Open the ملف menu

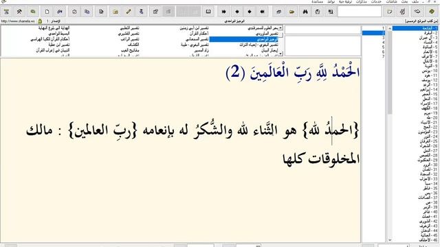click(415, 1)
